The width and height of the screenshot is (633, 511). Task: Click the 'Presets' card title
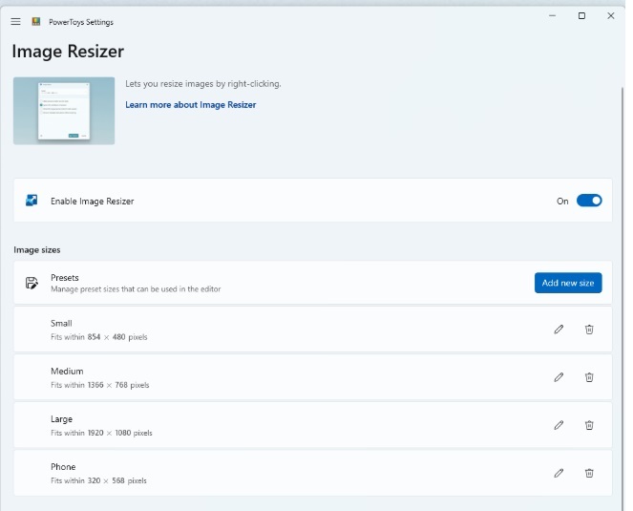(x=65, y=278)
